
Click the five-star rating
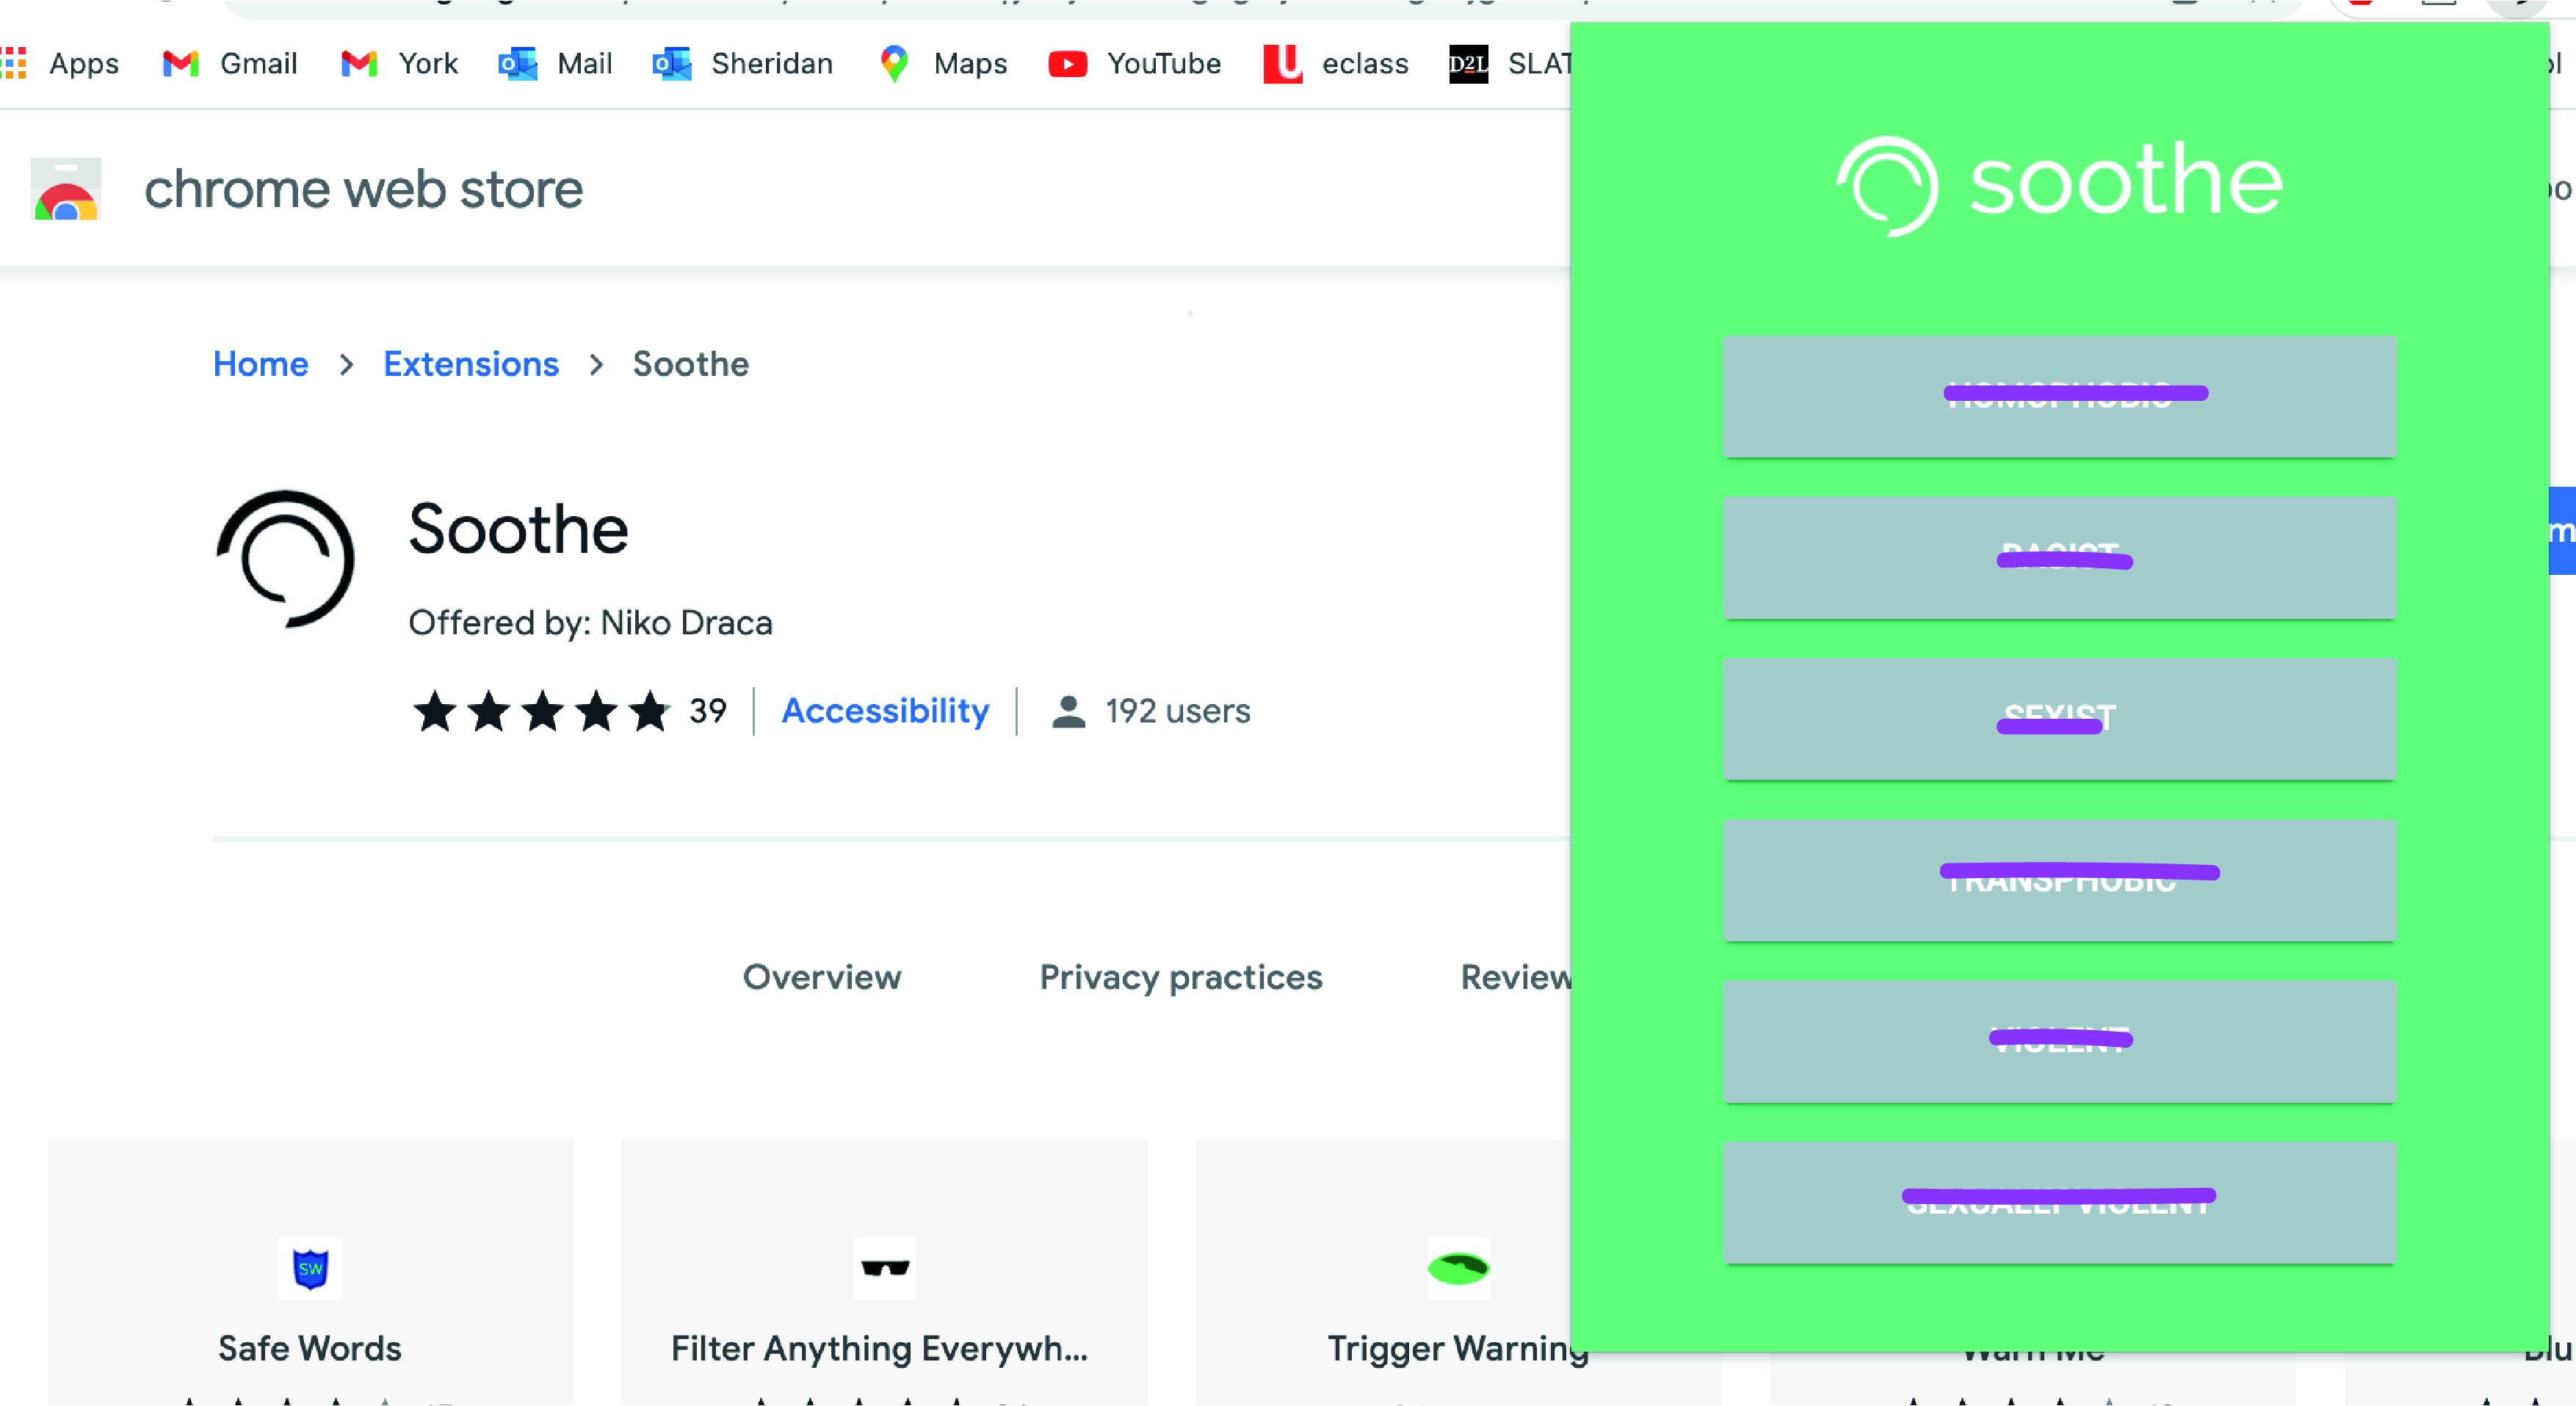click(541, 711)
